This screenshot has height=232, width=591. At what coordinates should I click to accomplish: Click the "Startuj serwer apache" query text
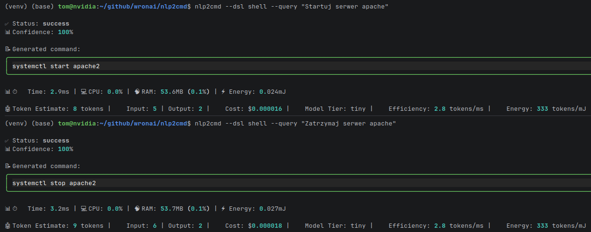(345, 6)
